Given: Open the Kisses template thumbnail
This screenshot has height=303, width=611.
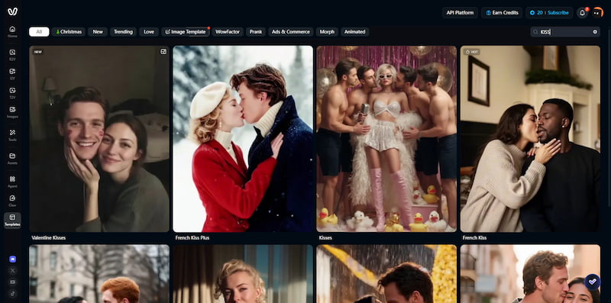Looking at the screenshot, I should click(x=386, y=139).
